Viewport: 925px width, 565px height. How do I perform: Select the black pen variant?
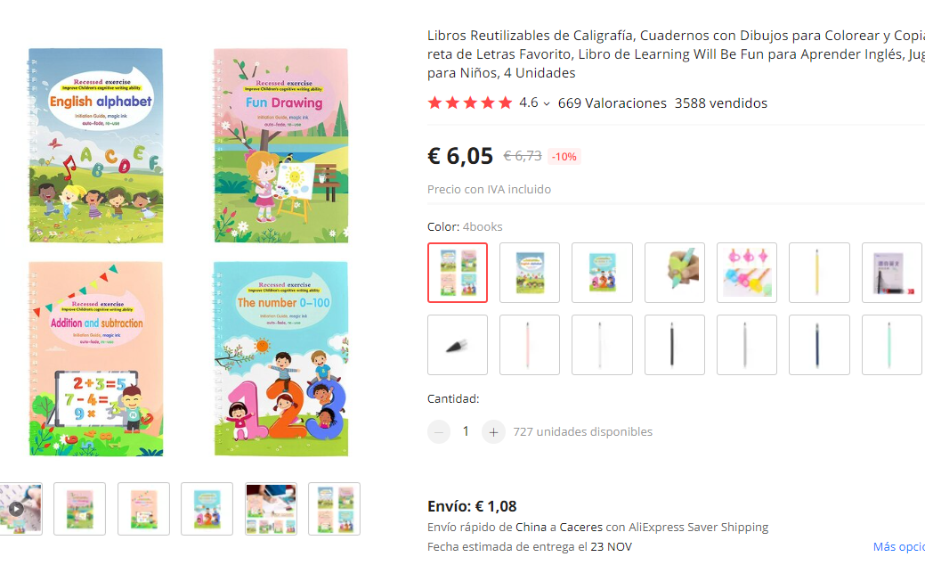(674, 345)
